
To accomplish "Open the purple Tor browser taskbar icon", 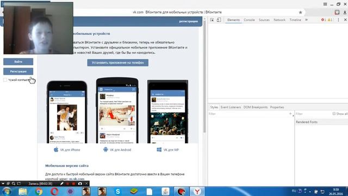I will coord(70,191).
